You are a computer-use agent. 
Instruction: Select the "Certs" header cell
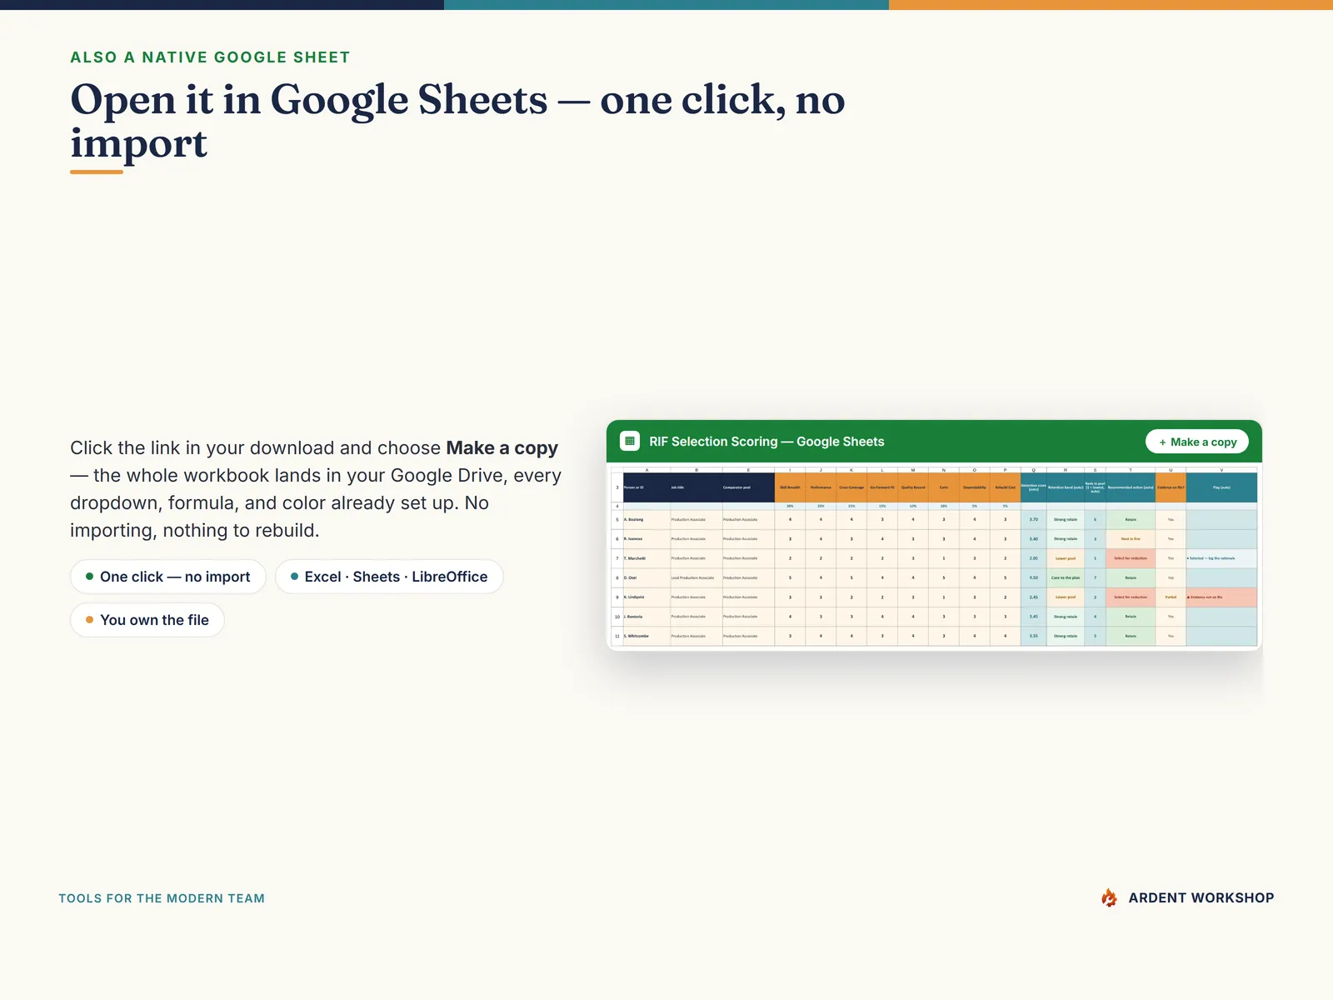(944, 487)
